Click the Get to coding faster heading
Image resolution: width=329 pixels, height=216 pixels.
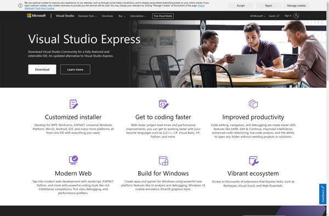163,117
